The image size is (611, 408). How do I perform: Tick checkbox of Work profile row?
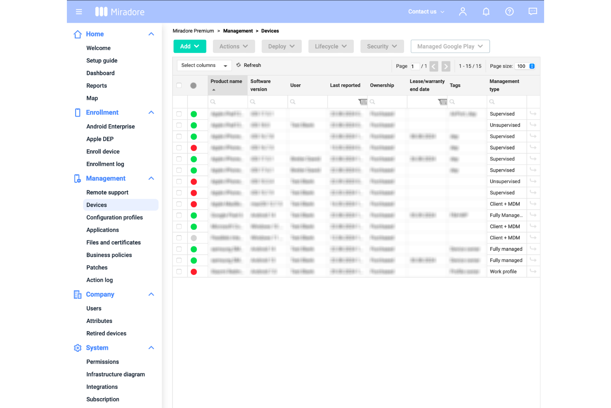(179, 272)
